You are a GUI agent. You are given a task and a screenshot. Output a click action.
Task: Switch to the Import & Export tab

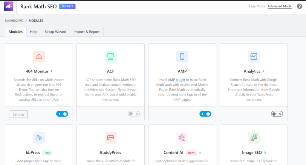coord(87,32)
